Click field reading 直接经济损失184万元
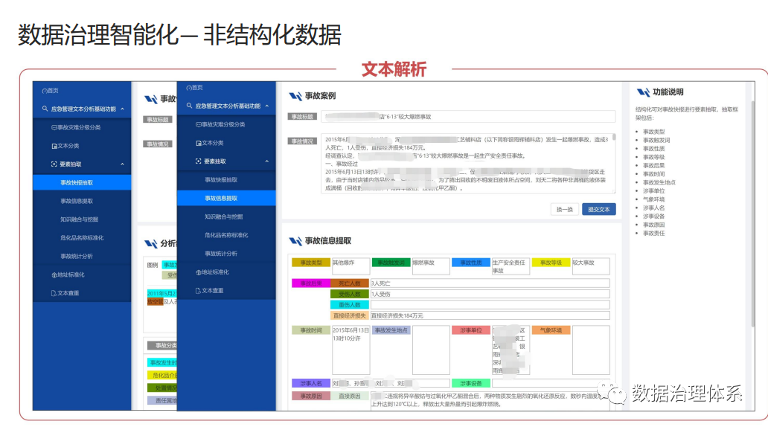Viewport: 768px width, 427px height. (490, 316)
